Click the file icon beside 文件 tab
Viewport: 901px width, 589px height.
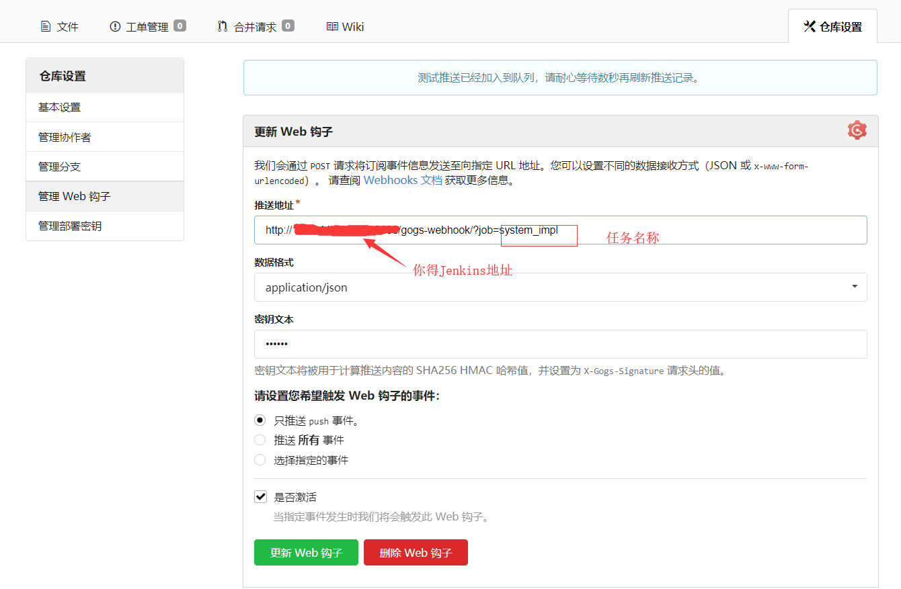point(46,27)
